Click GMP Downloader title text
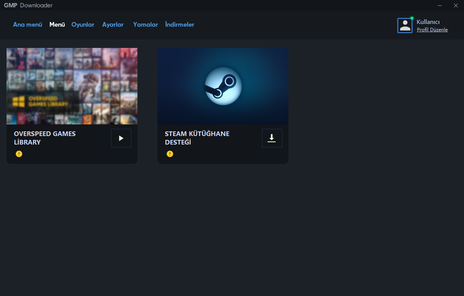 click(x=28, y=5)
